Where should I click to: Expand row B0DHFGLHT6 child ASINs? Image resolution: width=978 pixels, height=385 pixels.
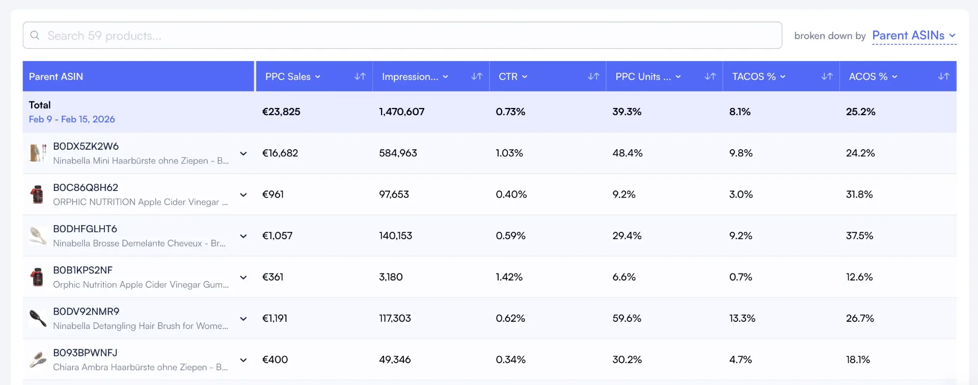point(243,236)
